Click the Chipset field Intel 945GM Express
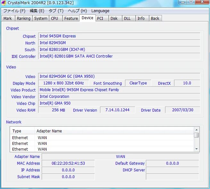Screen dimensions: 210x189 coord(119,36)
